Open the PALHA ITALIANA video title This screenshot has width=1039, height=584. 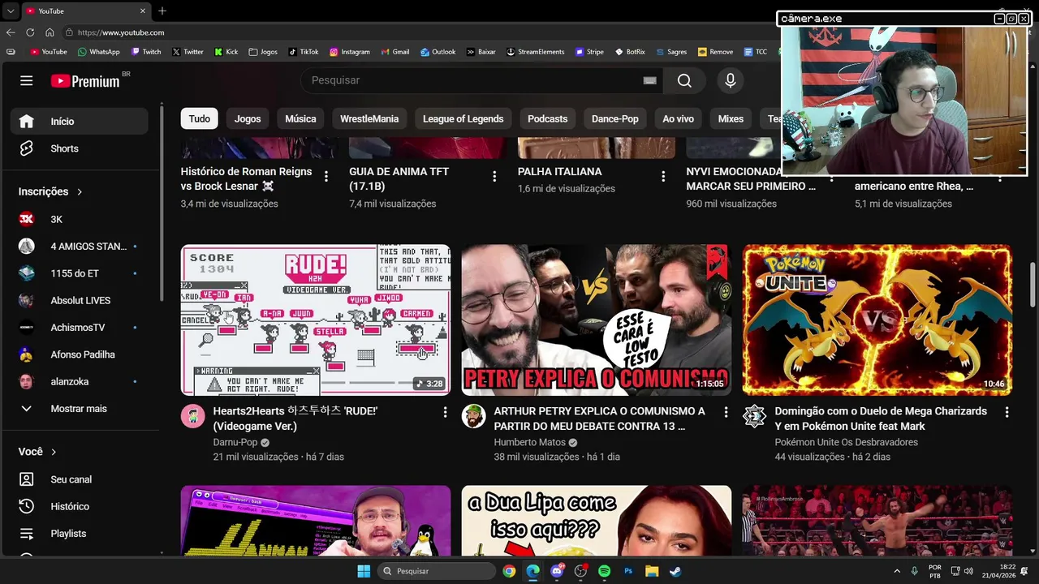click(560, 172)
